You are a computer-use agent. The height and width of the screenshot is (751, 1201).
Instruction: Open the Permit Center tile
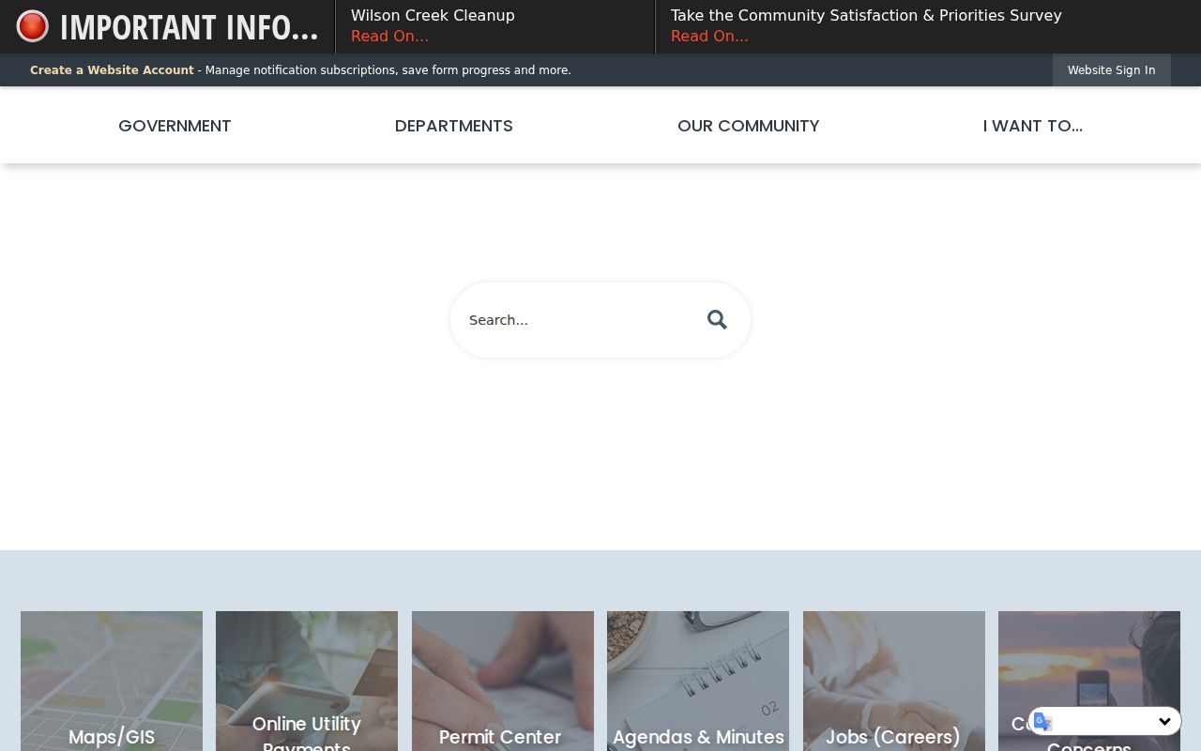(503, 682)
